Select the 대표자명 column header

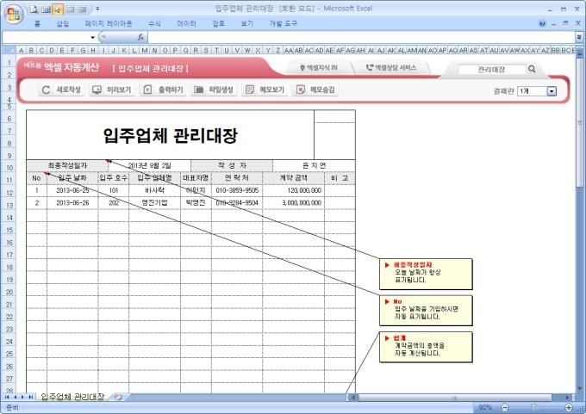pyautogui.click(x=196, y=178)
